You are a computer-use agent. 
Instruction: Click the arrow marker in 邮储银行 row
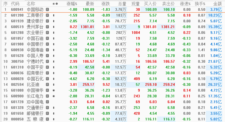[54, 113]
